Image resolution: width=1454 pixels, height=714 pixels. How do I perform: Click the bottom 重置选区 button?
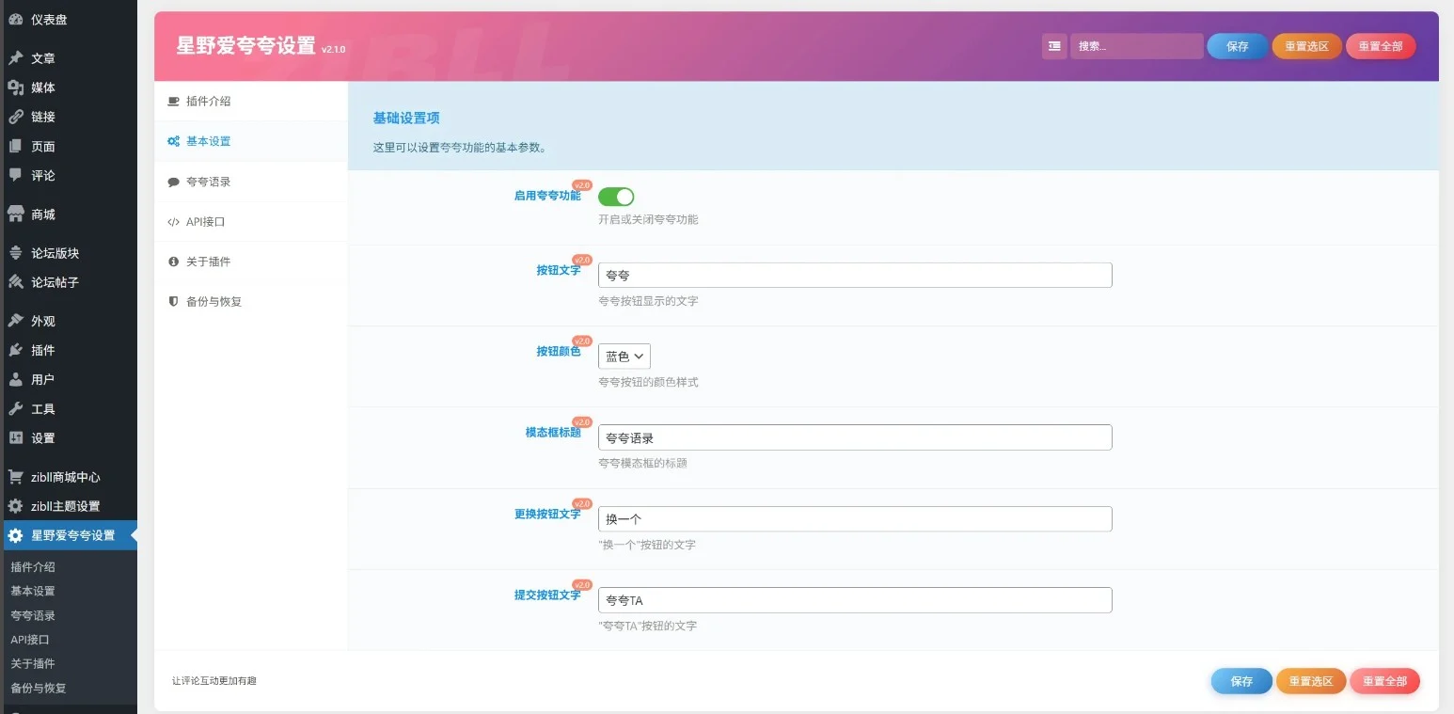pyautogui.click(x=1310, y=681)
